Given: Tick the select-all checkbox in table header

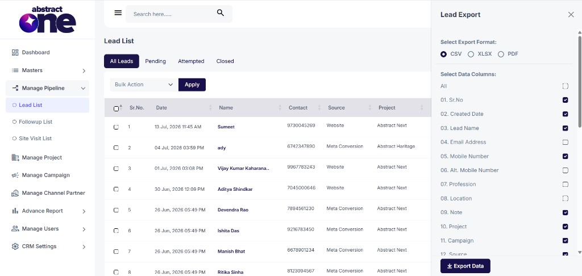Looking at the screenshot, I should pos(116,108).
